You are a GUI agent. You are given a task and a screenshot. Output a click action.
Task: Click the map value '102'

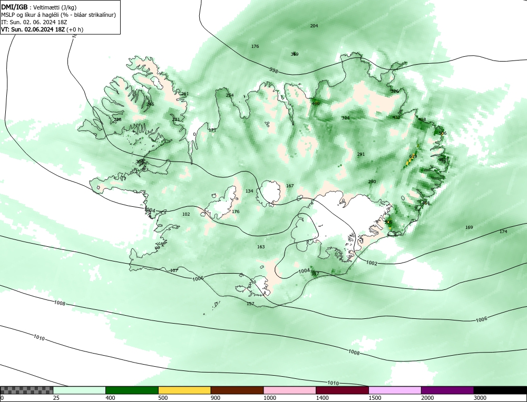click(186, 215)
